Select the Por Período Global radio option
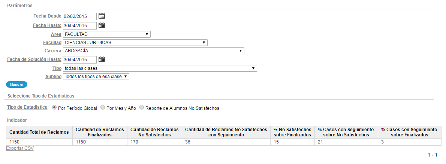This screenshot has height=164, width=446. [x=54, y=108]
